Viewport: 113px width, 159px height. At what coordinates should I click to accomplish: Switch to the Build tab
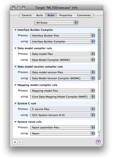point(39,15)
